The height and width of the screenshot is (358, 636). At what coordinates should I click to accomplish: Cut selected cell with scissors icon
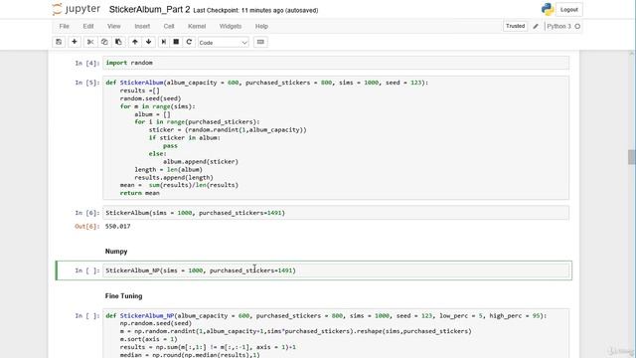[x=90, y=42]
